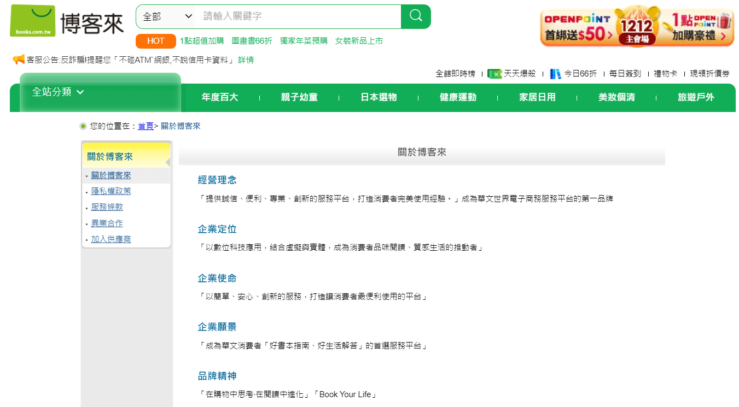
Task: Click the 今日66折 blue book icon
Action: pyautogui.click(x=556, y=74)
